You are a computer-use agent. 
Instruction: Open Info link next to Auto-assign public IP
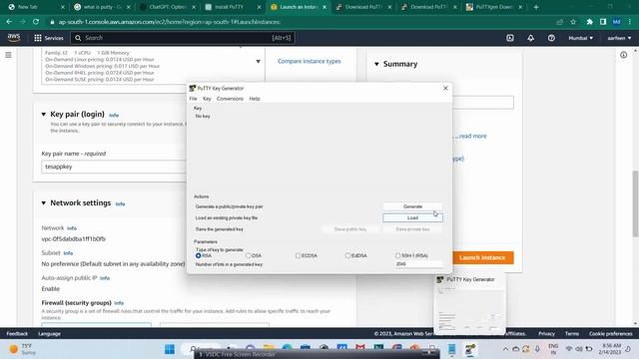point(105,278)
